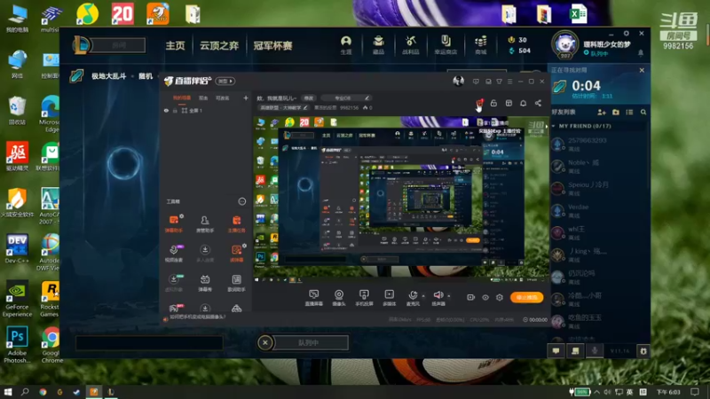Viewport: 710px width, 399px height.
Task: Open the 主播任务 tool
Action: click(x=236, y=223)
